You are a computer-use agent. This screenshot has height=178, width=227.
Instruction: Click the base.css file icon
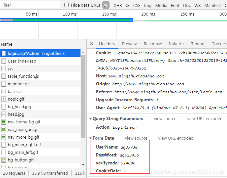click(x=4, y=92)
